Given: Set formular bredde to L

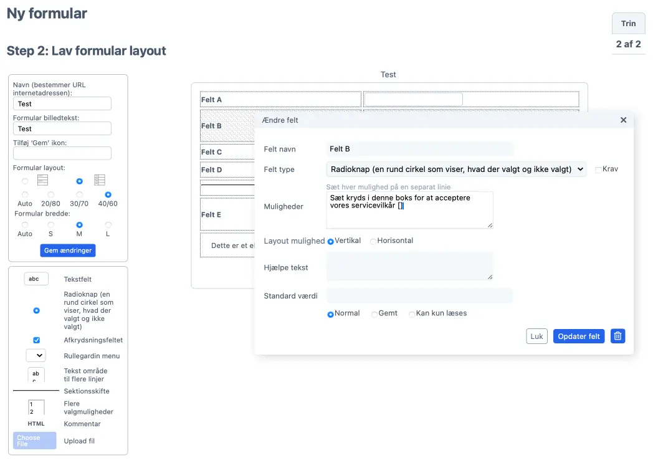Looking at the screenshot, I should pyautogui.click(x=108, y=225).
